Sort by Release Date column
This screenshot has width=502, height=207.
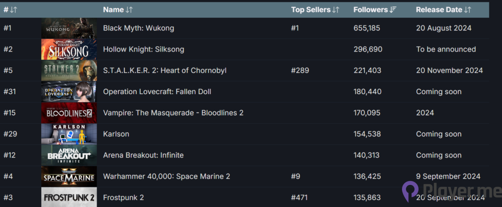443,10
